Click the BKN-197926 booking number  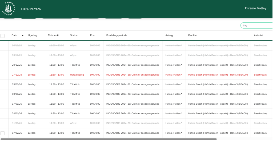(31, 9)
